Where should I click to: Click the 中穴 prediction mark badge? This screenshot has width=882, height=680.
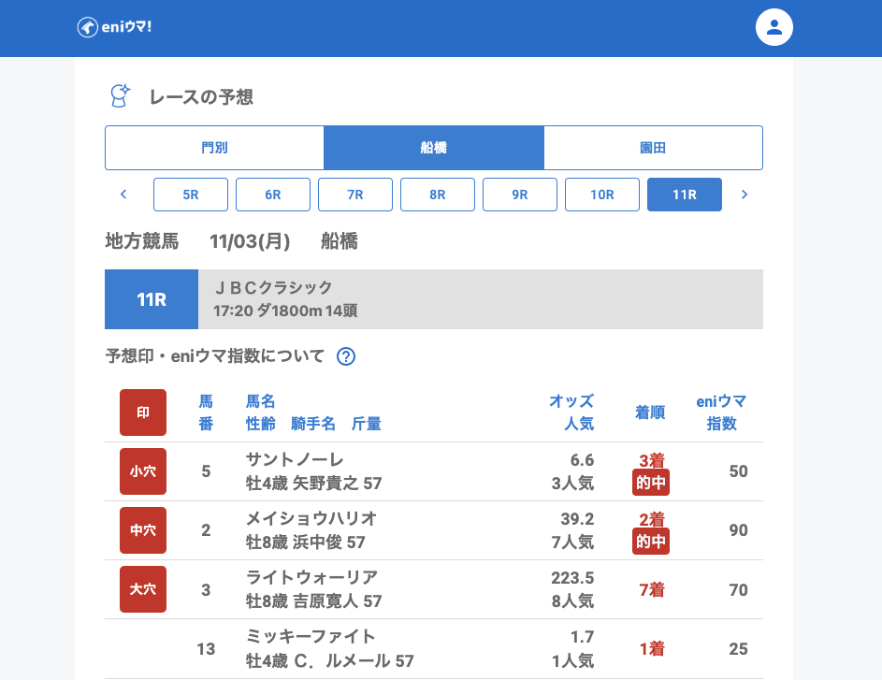(143, 530)
